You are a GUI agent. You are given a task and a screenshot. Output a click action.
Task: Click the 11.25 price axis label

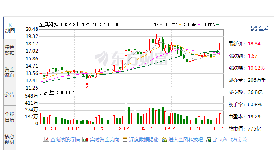tap(32, 88)
